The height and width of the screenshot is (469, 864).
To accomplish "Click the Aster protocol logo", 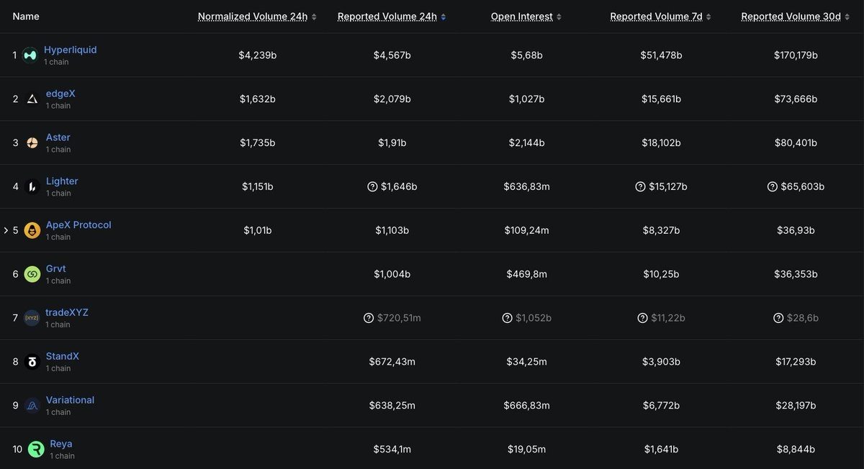I will [32, 142].
